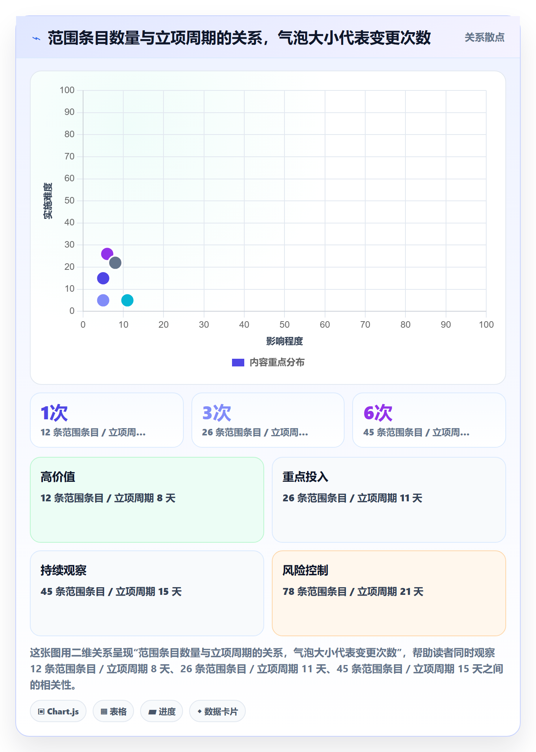
Task: Click the gray bubble in the scatter chart
Action: point(115,263)
